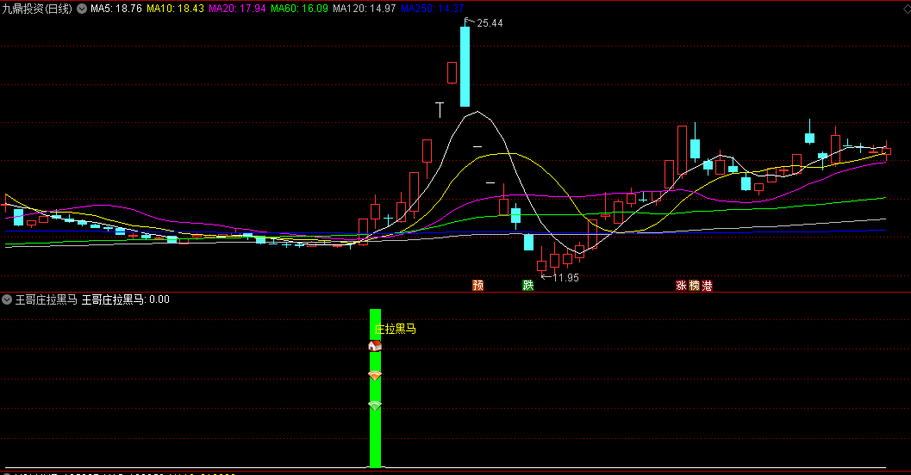The height and width of the screenshot is (475, 911).
Task: Click the red 涨 event marker
Action: [682, 285]
